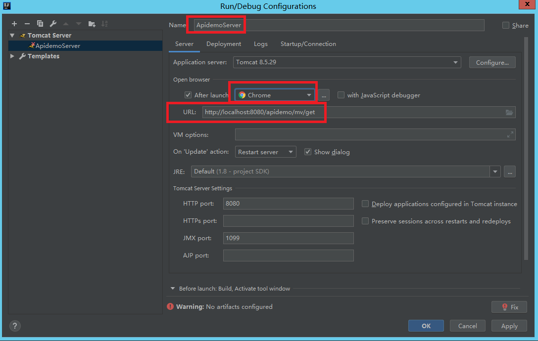Enable Deploy applications configured in Tomcat instance
Screen dimensions: 538x341
coord(365,204)
